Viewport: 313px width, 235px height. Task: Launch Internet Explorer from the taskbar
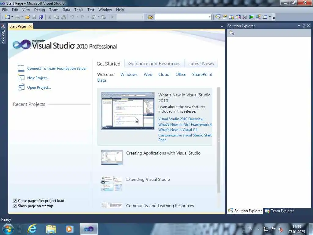(x=32, y=229)
